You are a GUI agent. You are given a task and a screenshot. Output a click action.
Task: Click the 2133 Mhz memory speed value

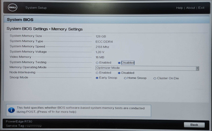(102, 47)
